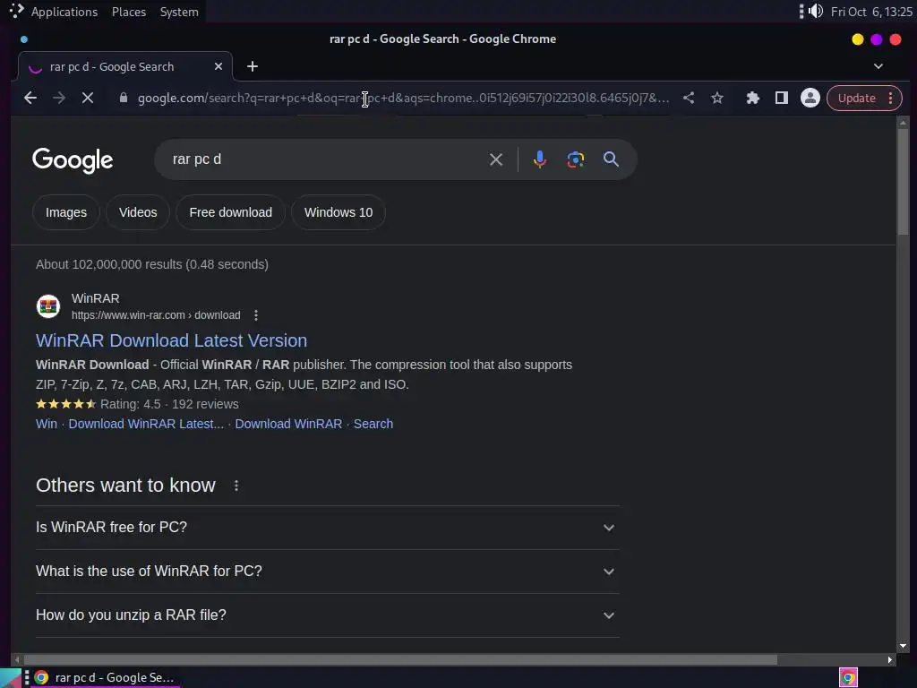Open the Search sitelink

[373, 424]
